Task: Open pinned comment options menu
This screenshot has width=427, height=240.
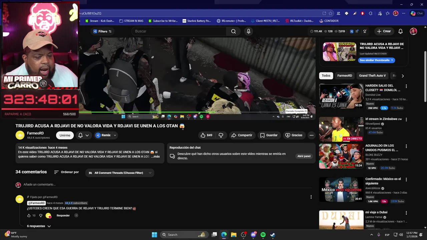Action: coord(311,197)
